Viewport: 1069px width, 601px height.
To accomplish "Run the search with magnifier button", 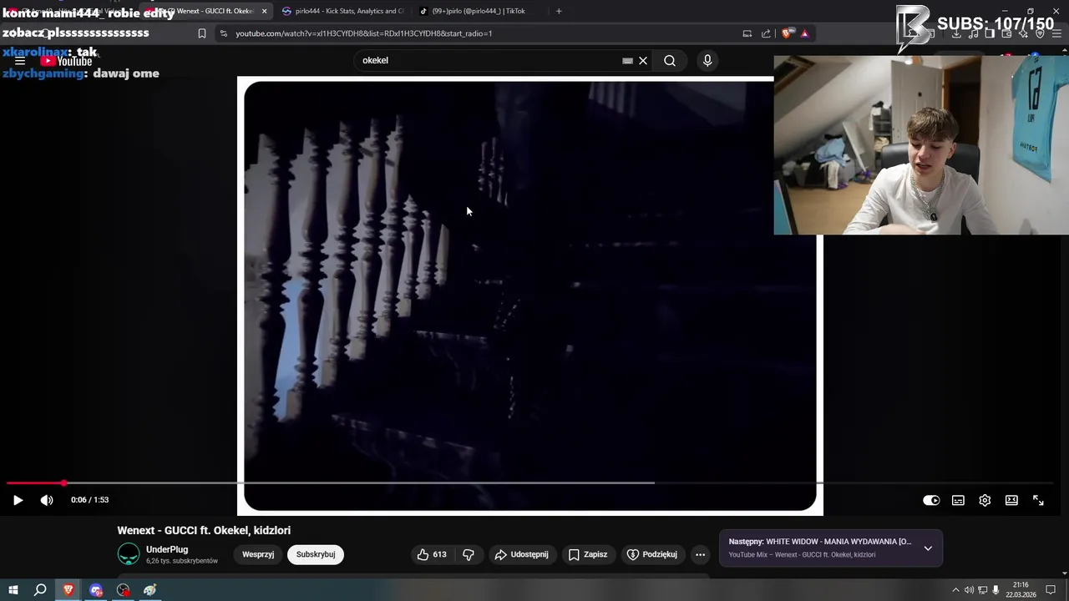I will [x=670, y=60].
